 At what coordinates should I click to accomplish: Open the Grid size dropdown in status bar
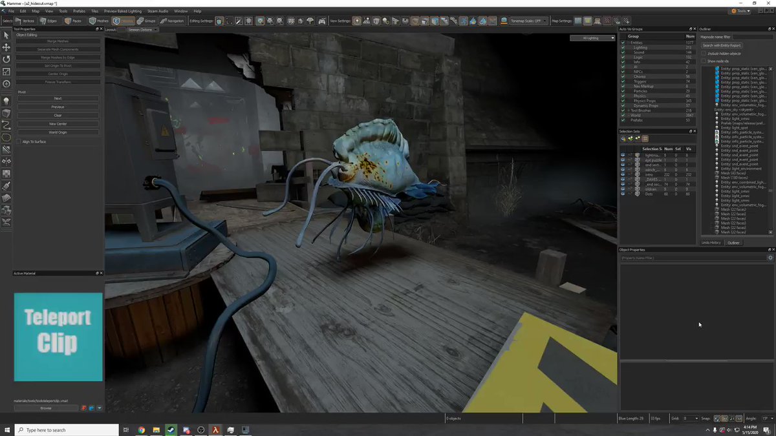[691, 419]
